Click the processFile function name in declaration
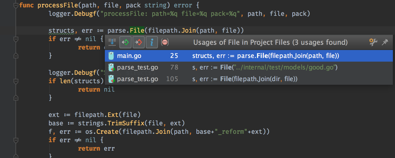Viewport: 395px width, 158px height. (x=58, y=5)
